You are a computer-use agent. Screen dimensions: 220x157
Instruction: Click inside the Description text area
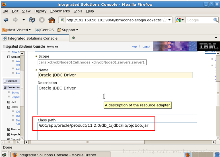[x=117, y=100]
